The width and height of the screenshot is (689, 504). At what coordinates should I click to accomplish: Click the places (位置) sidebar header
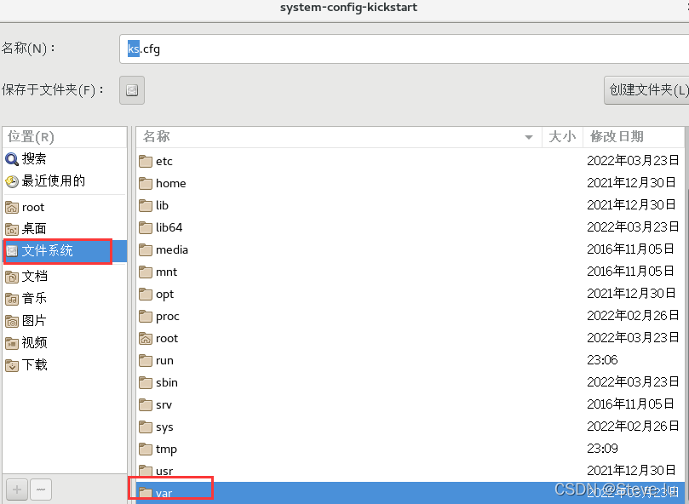pyautogui.click(x=65, y=137)
